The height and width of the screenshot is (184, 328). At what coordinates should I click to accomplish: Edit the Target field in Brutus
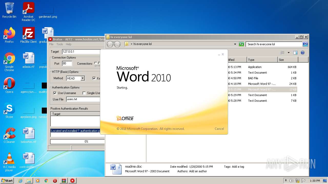coord(81,52)
